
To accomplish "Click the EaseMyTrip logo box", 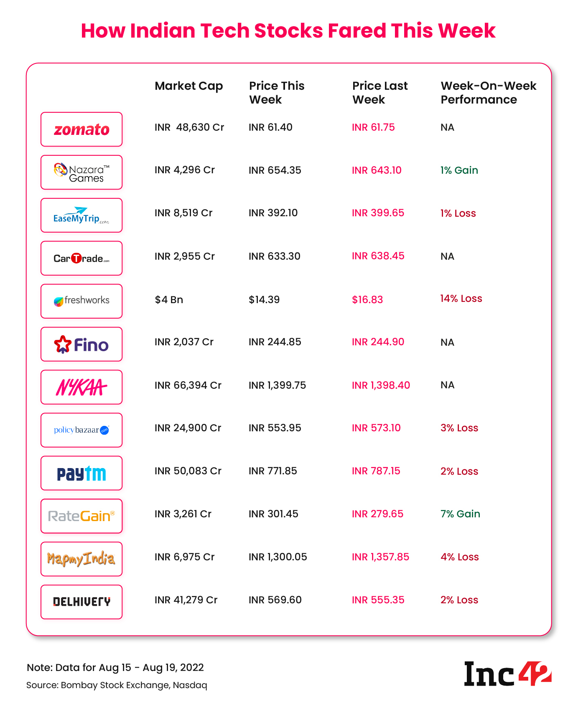I will [81, 215].
